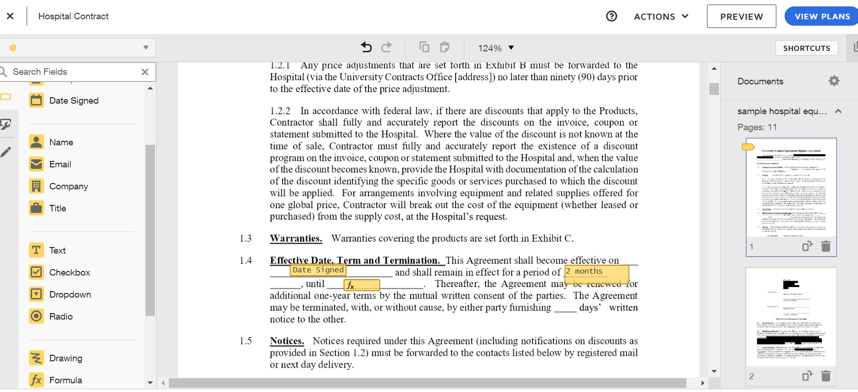Screen dimensions: 858x392
Task: Select the Company field type
Action: [x=59, y=186]
